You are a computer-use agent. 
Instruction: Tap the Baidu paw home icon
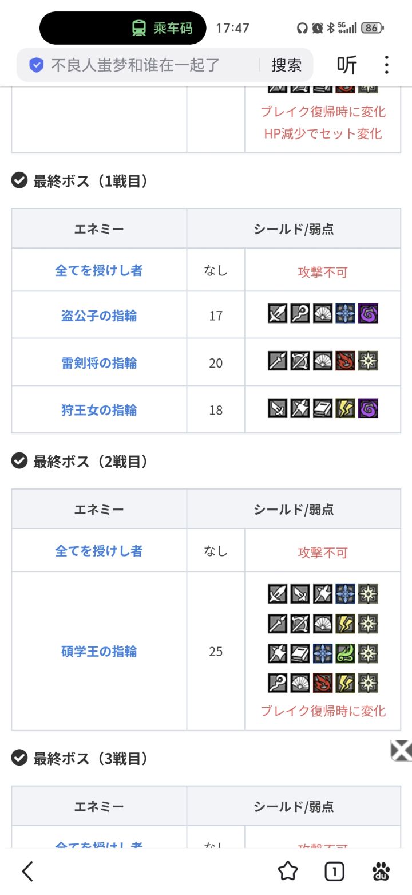(381, 871)
